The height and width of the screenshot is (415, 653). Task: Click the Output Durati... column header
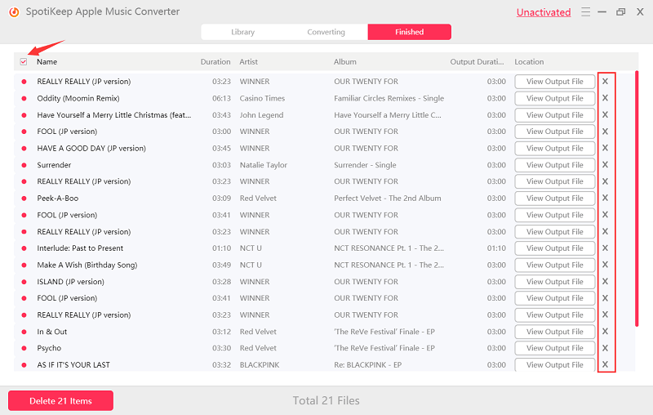477,61
